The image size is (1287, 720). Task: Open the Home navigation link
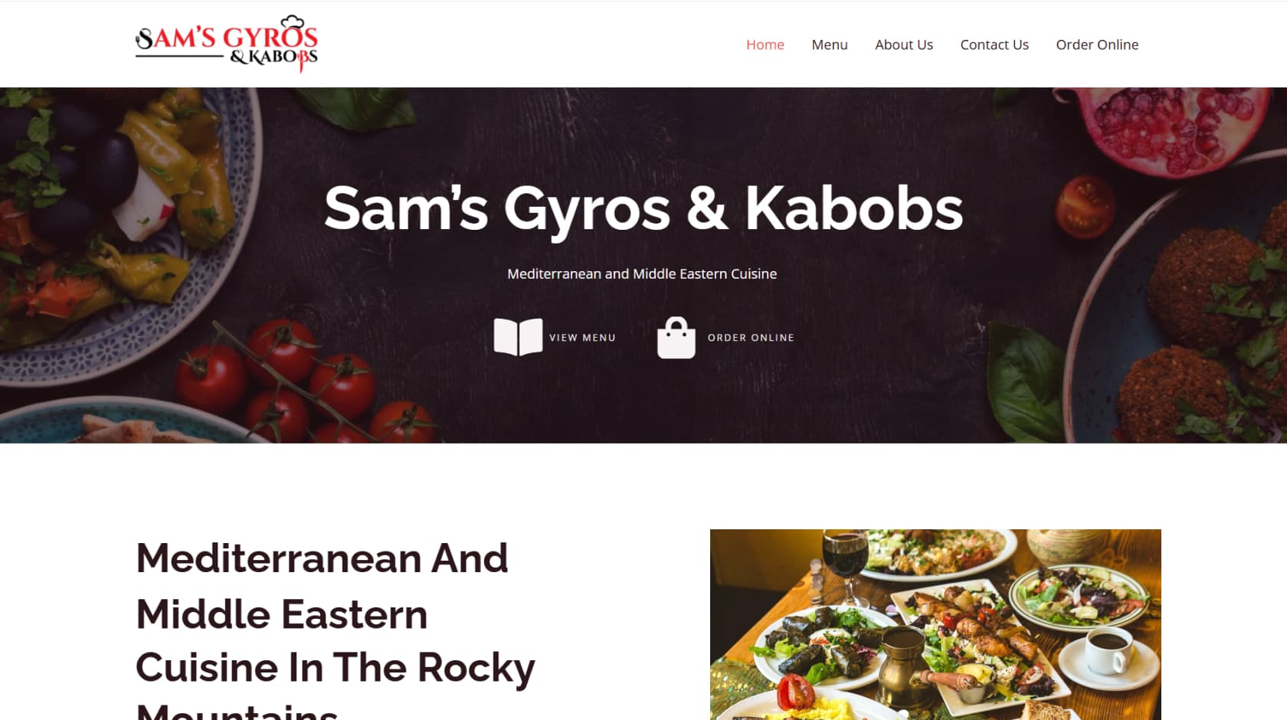[765, 44]
